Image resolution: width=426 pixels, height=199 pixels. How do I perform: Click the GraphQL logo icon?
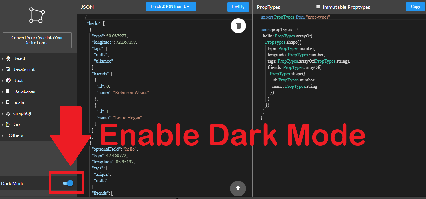pos(8,113)
